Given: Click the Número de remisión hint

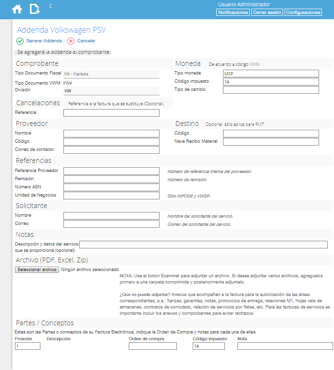Looking at the screenshot, I should click(x=187, y=180).
